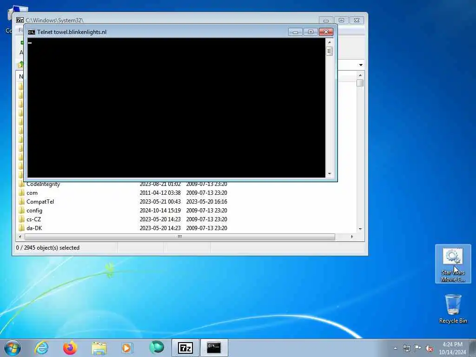Click inside the Telnet black console area
The image size is (476, 357).
pyautogui.click(x=176, y=108)
